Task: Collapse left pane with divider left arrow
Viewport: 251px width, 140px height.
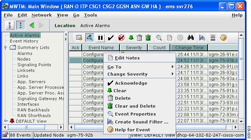Action: (66, 35)
